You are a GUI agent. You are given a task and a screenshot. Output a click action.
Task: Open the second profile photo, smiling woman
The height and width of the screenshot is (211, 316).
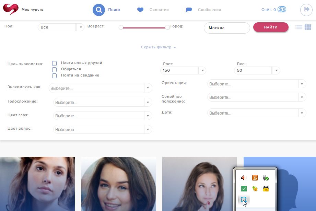coord(119,184)
